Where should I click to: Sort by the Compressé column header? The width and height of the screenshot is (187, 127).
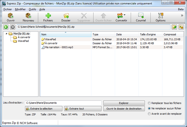173,34
